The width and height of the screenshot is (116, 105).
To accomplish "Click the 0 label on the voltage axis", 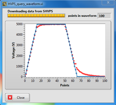I will [22, 77].
